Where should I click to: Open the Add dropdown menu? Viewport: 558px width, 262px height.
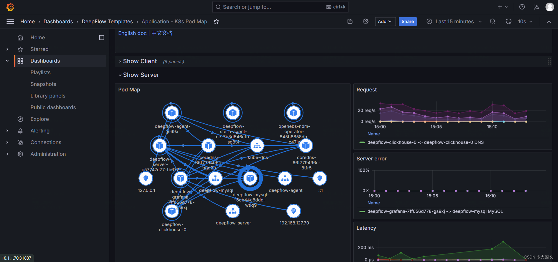pyautogui.click(x=385, y=22)
